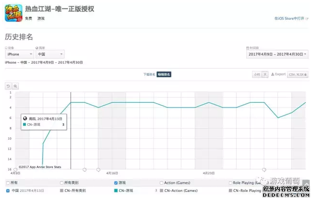Open the date range 2017年4月9日 dropdown

click(x=277, y=54)
